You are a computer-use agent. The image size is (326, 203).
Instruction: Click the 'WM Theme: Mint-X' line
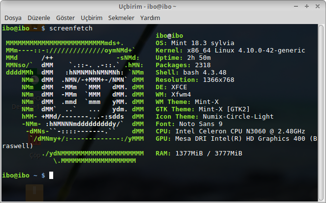tap(187, 102)
